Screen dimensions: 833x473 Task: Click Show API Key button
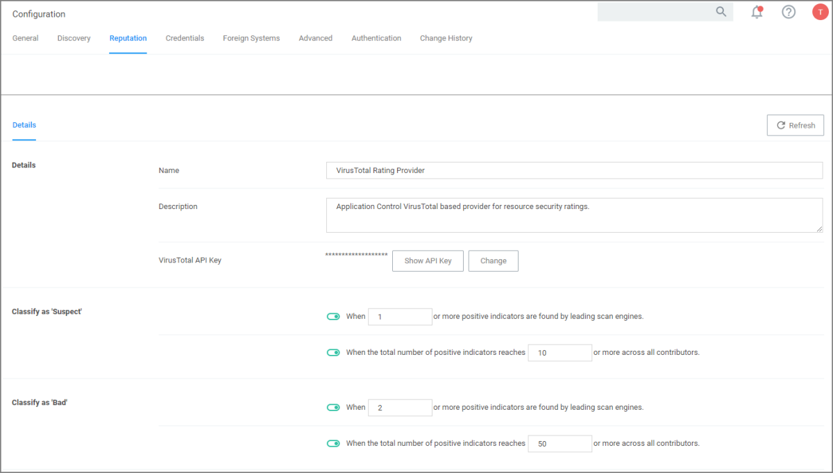[428, 261]
